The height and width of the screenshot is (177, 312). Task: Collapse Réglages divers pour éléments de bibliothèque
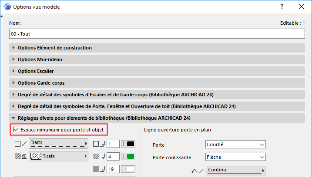pyautogui.click(x=157, y=118)
